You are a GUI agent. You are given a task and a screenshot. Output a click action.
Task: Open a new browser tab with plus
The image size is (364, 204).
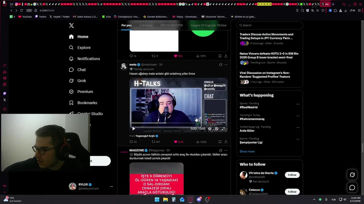point(333,4)
